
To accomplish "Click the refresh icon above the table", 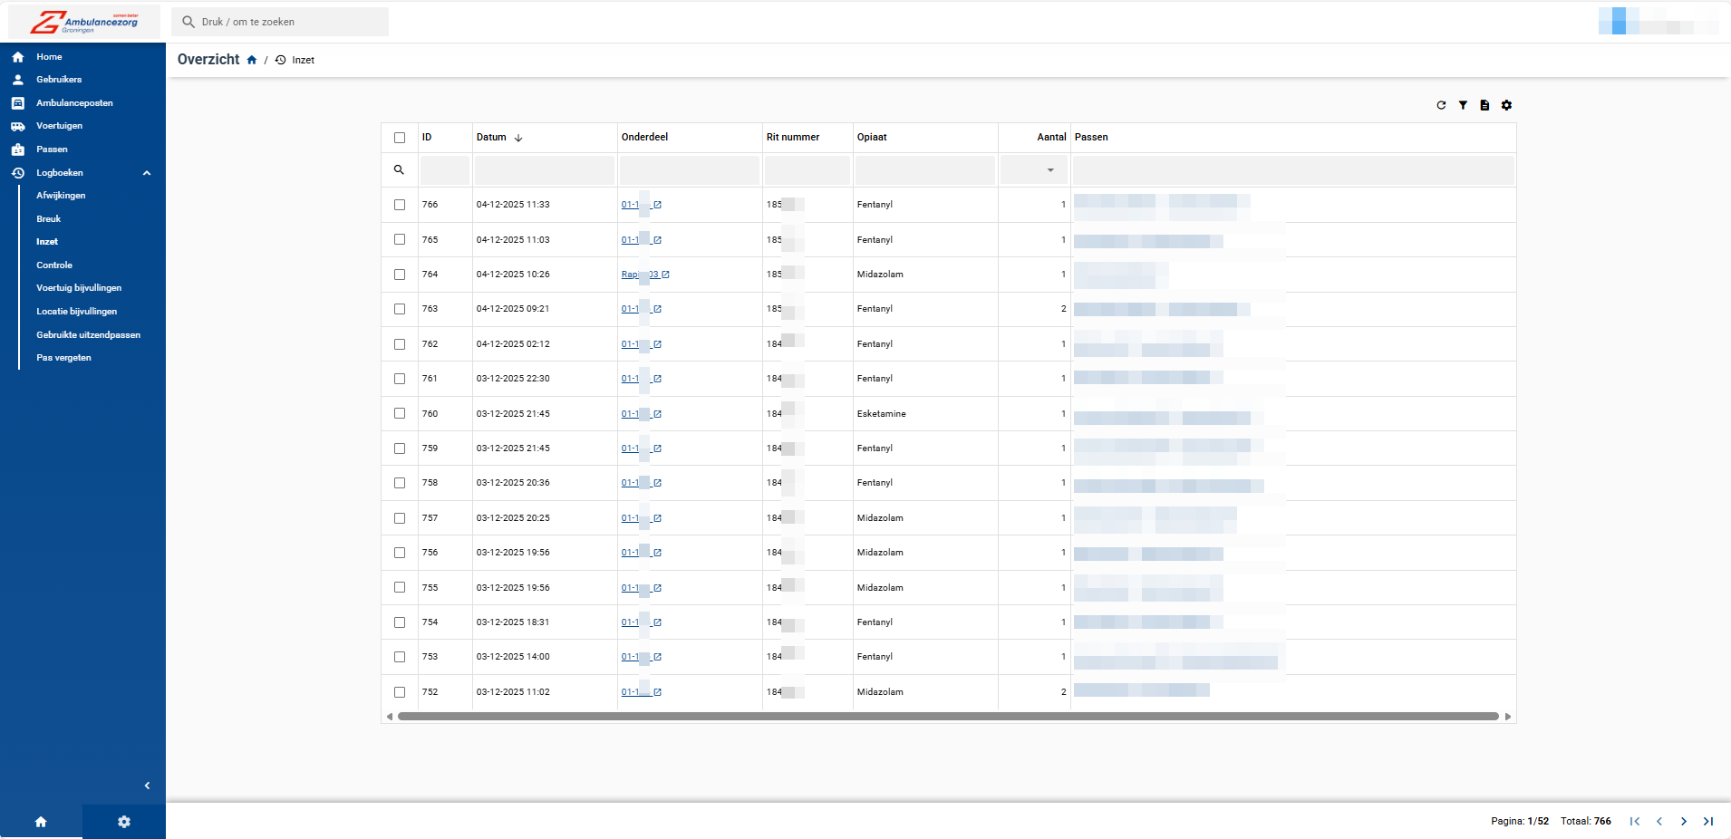I will tap(1441, 105).
